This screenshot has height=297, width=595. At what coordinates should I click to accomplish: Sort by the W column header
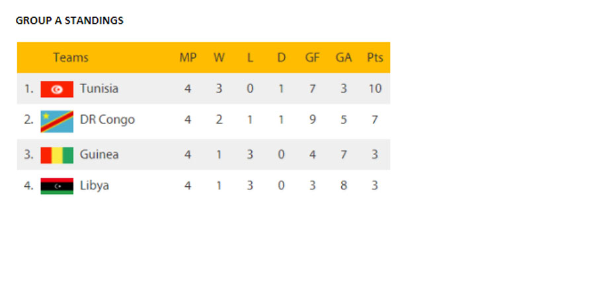click(219, 57)
